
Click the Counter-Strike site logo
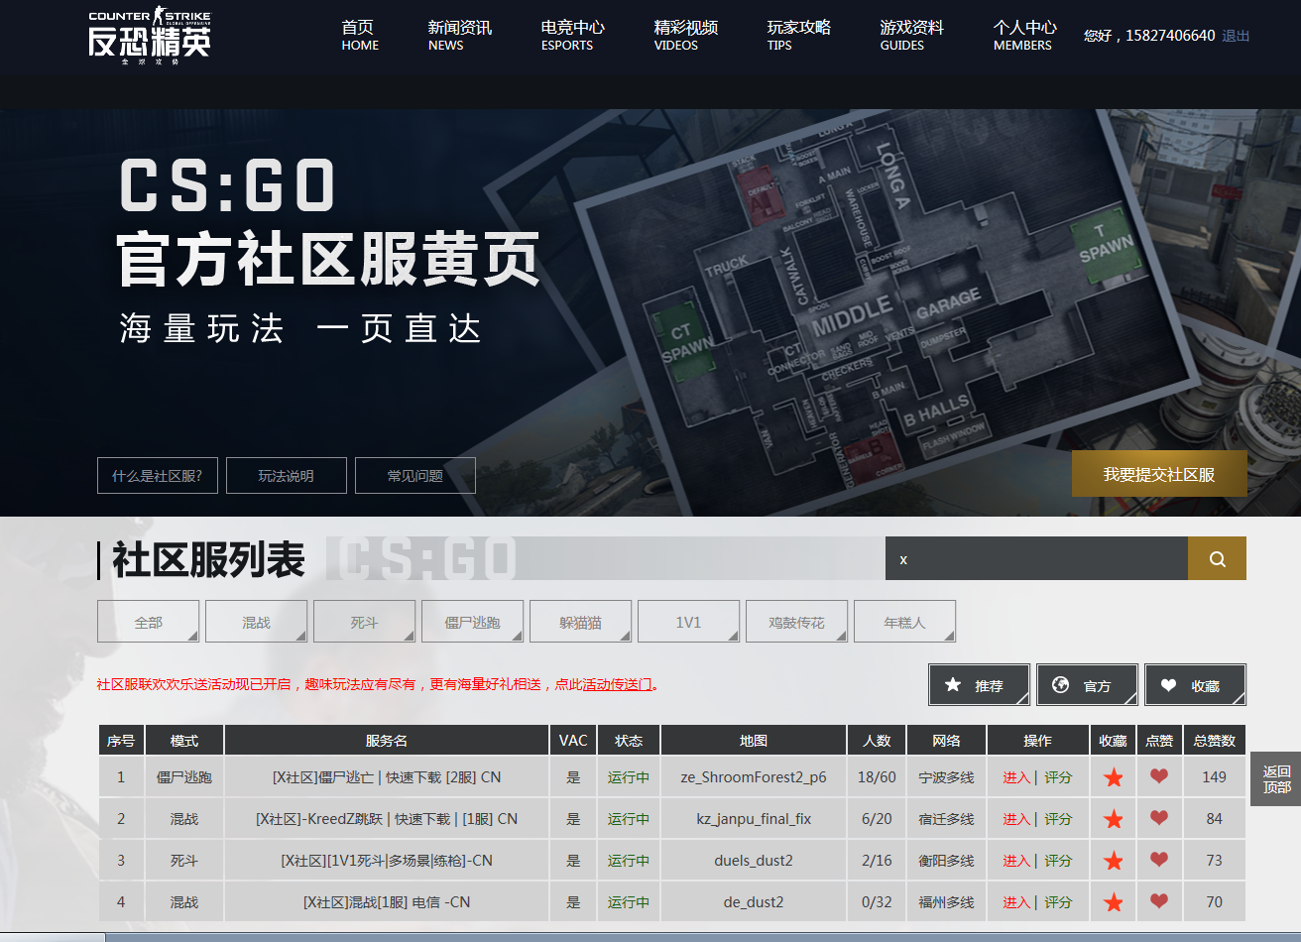click(150, 35)
